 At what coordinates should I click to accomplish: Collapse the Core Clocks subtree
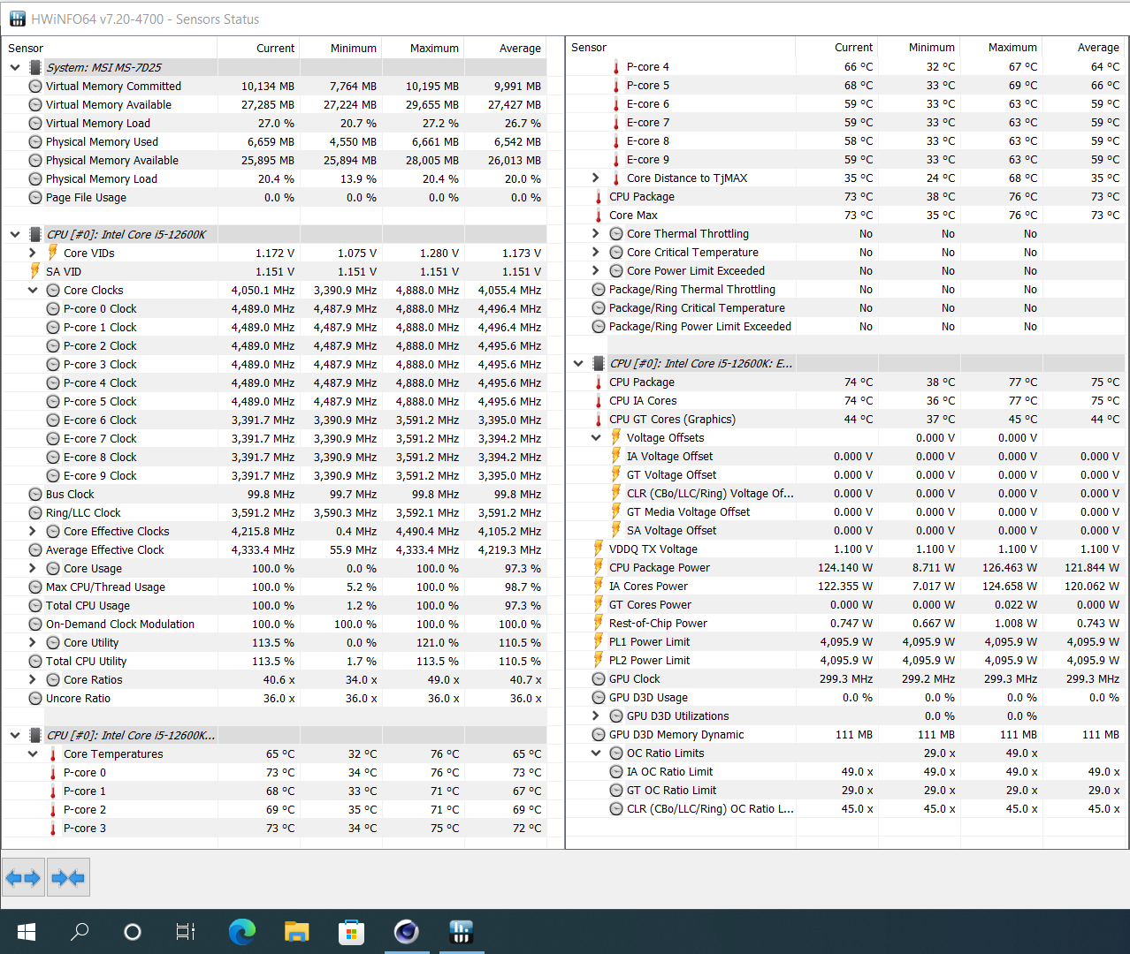click(x=33, y=290)
